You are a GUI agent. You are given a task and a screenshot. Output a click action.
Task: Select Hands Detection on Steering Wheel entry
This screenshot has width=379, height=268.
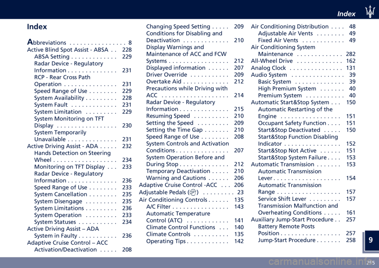[x=83, y=157]
